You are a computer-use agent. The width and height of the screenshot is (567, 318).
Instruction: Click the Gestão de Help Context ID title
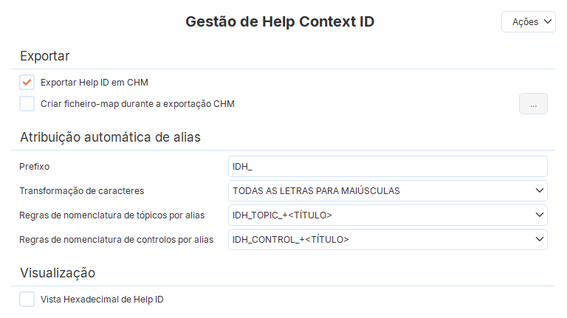280,22
